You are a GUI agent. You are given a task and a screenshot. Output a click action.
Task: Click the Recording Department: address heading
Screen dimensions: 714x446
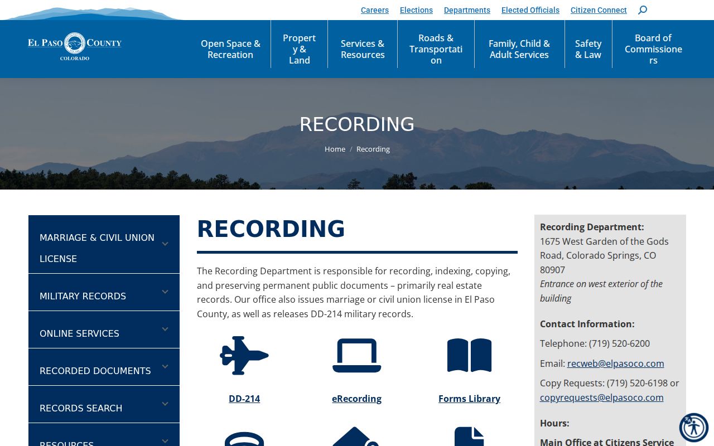pyautogui.click(x=592, y=227)
